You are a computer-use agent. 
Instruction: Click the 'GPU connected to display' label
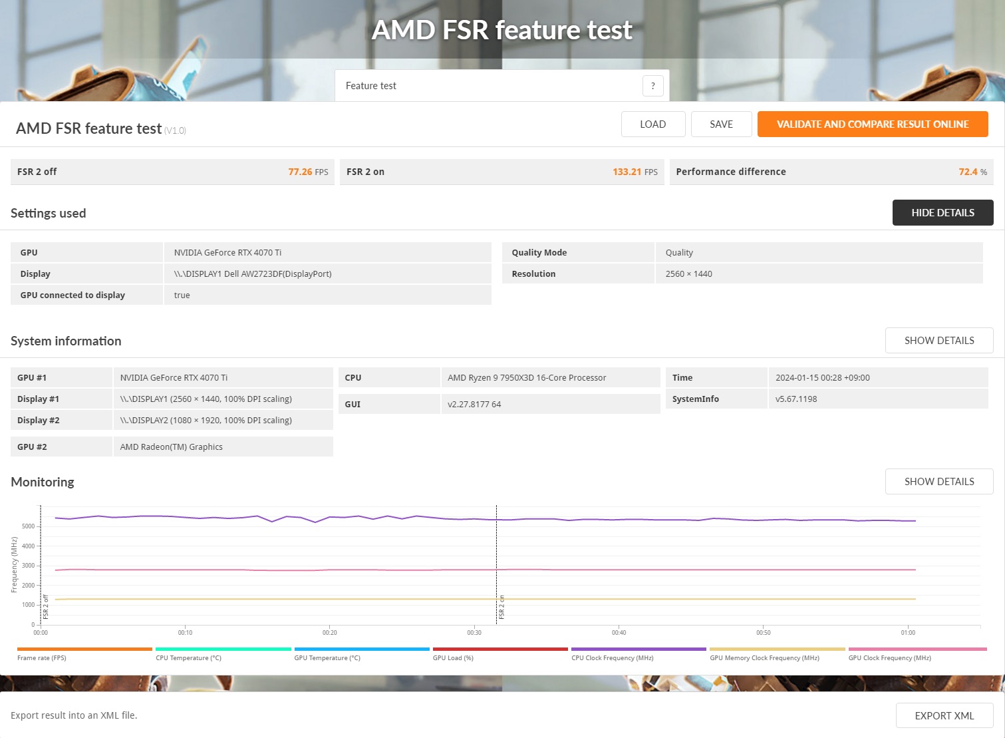tap(72, 295)
